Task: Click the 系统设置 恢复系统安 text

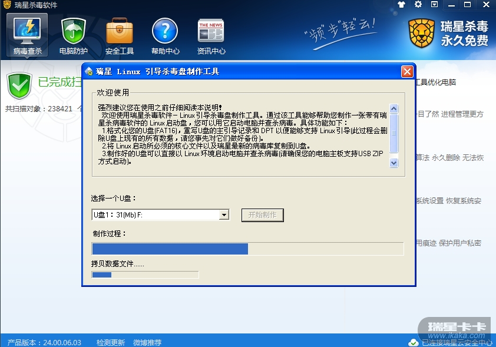Action: [x=448, y=200]
